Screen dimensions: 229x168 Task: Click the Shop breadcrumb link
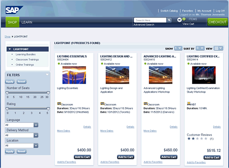click(7, 37)
